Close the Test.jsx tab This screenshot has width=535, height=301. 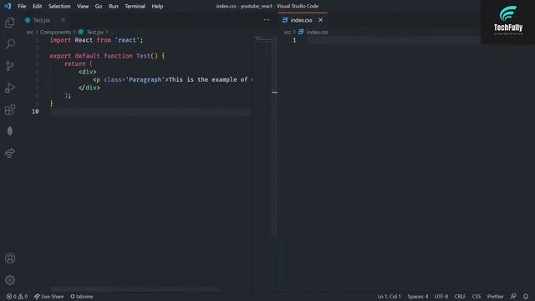64,20
